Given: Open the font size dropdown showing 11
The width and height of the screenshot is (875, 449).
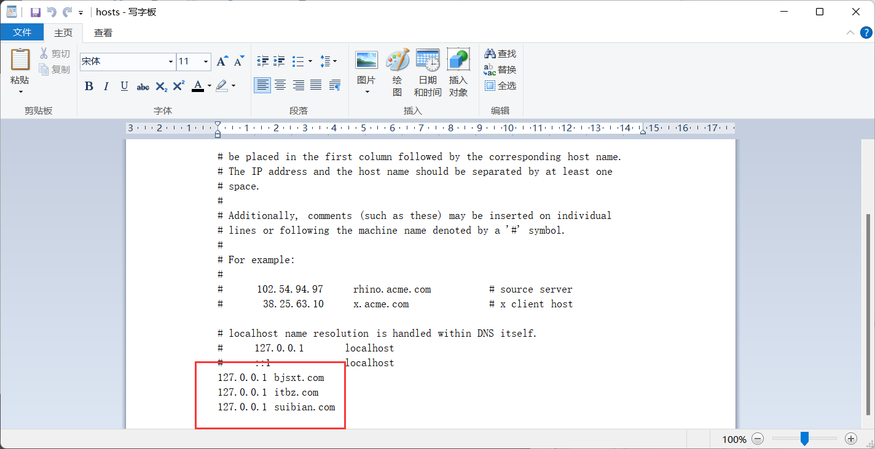Looking at the screenshot, I should (x=206, y=61).
